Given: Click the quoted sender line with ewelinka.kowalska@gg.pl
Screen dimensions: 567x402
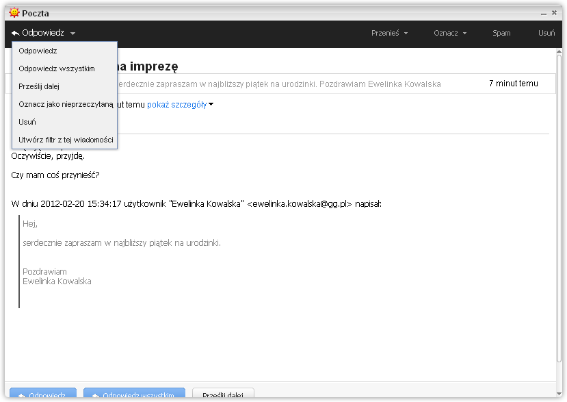Looking at the screenshot, I should click(196, 204).
